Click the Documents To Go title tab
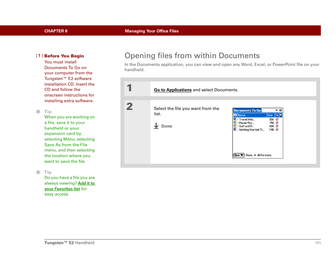The height and width of the screenshot is (260, 336). click(247, 110)
